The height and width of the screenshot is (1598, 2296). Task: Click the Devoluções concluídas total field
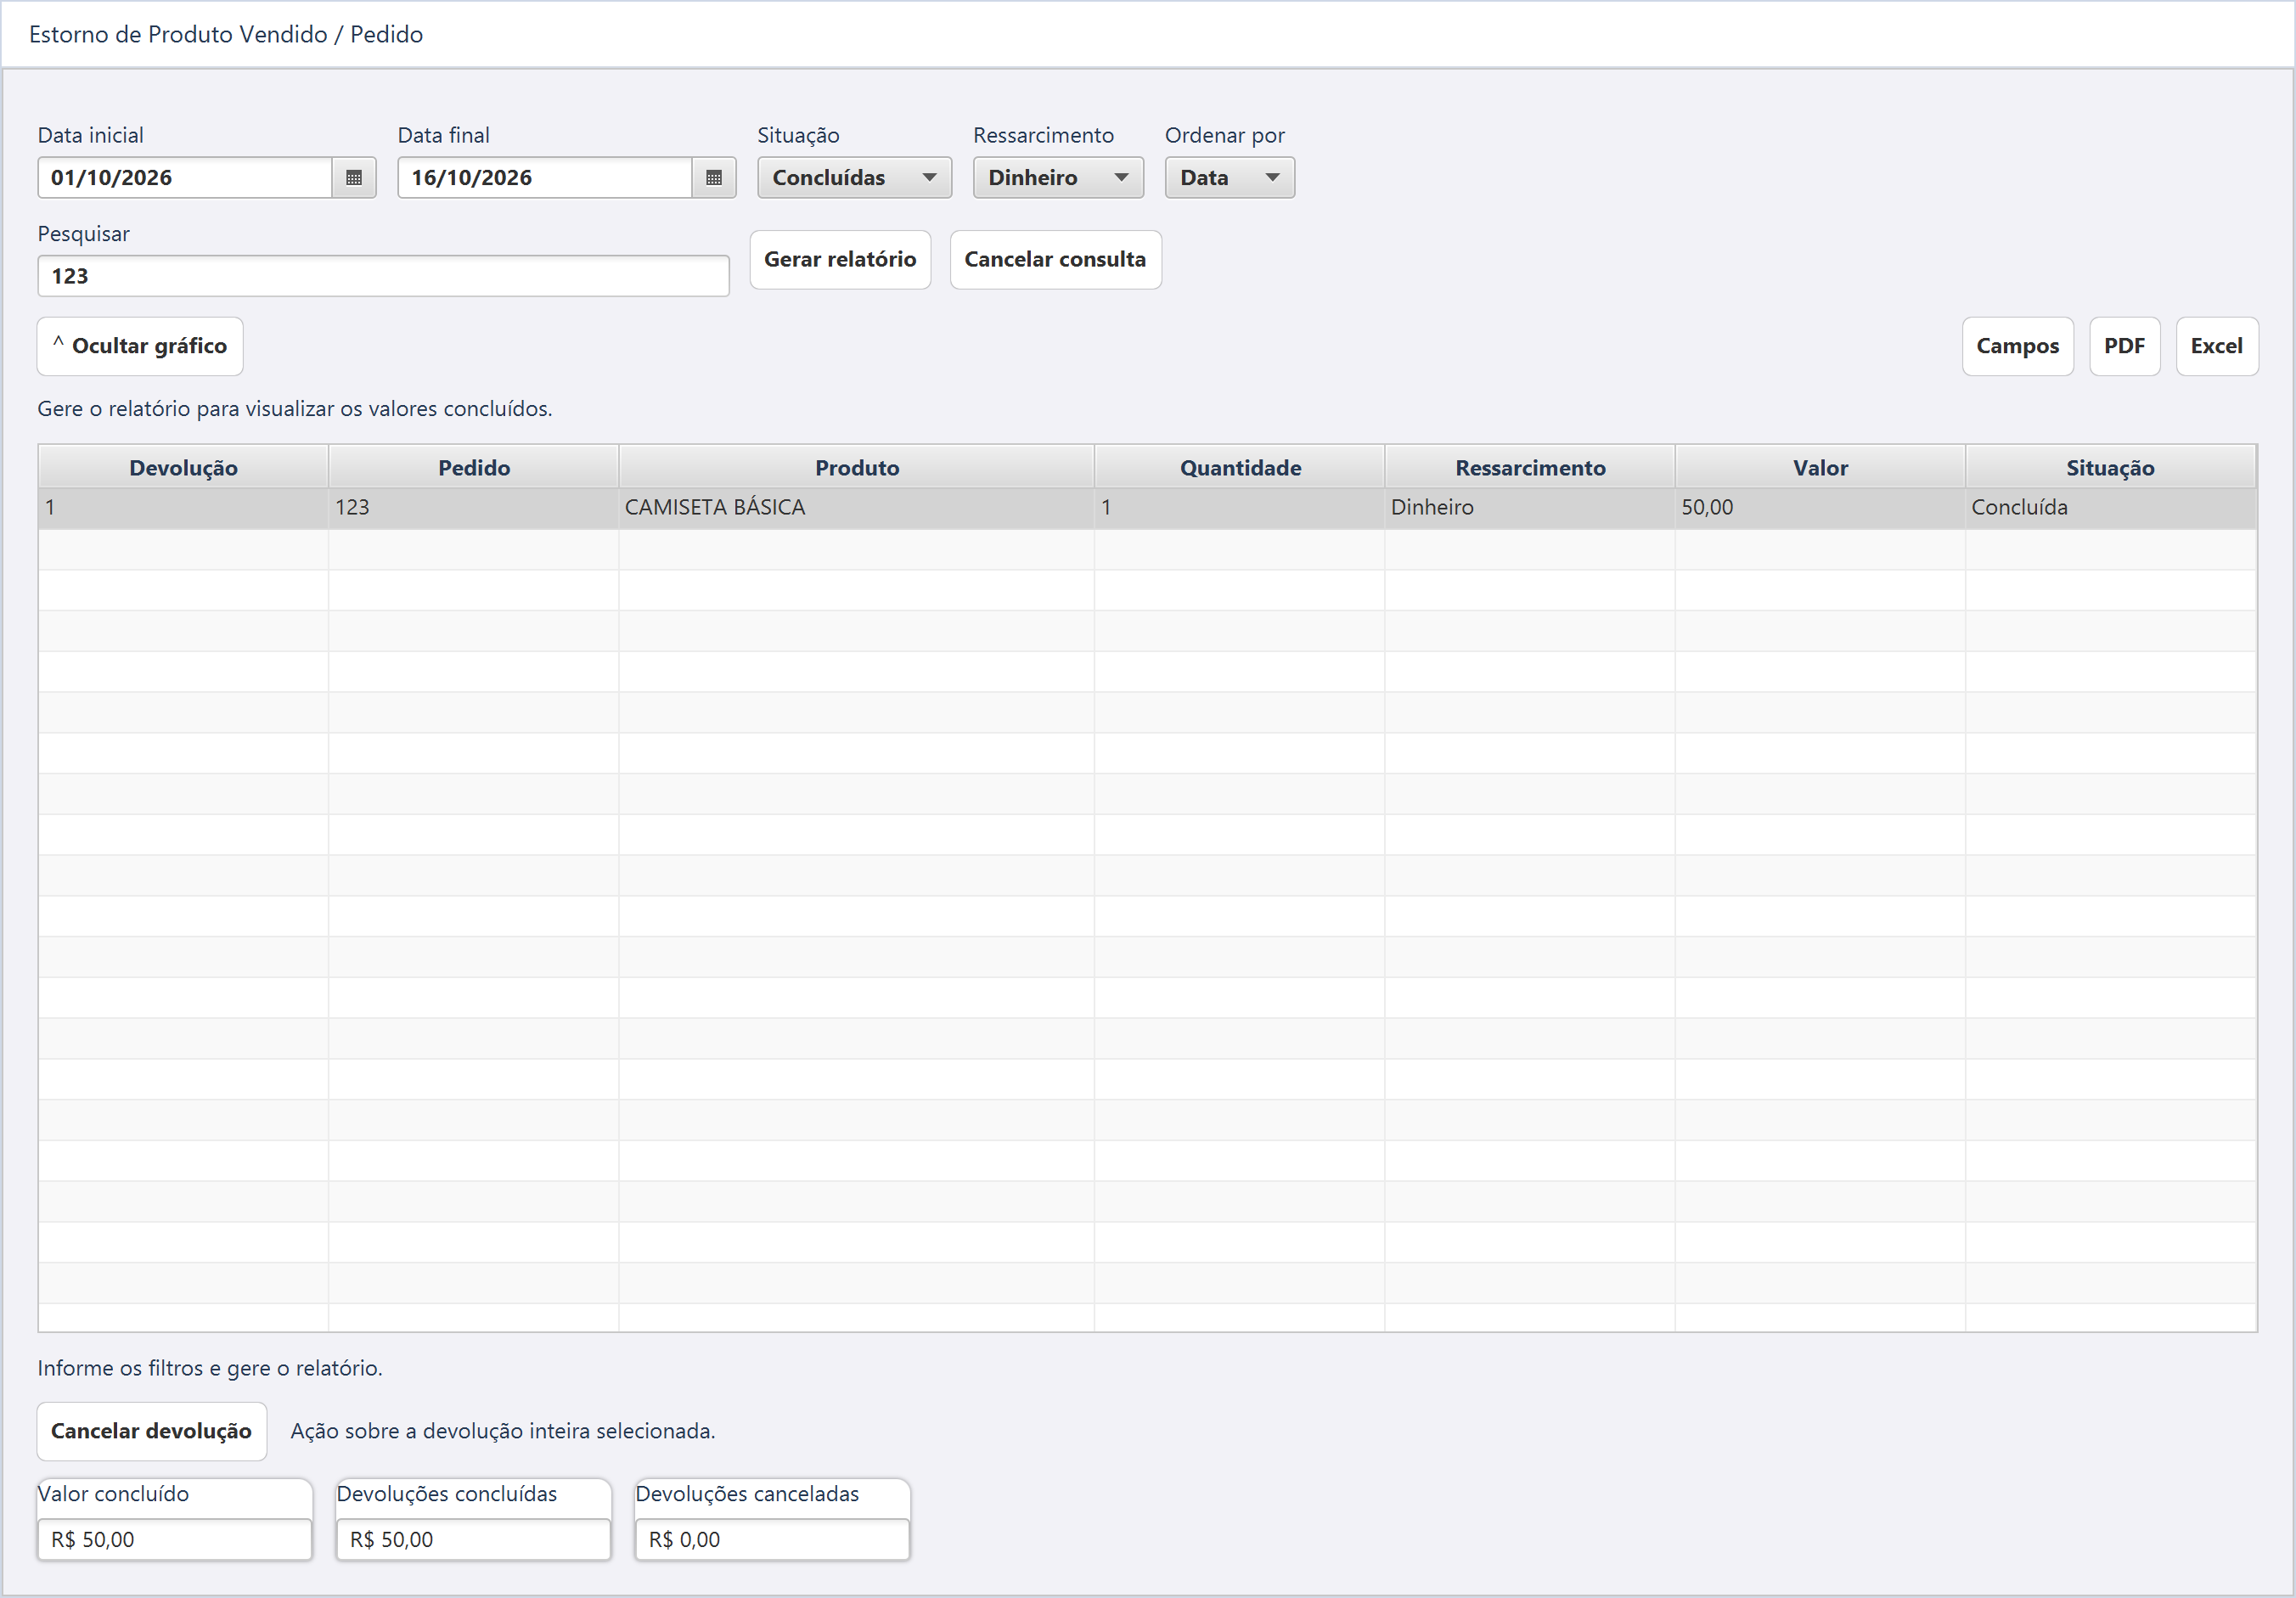pos(473,1539)
